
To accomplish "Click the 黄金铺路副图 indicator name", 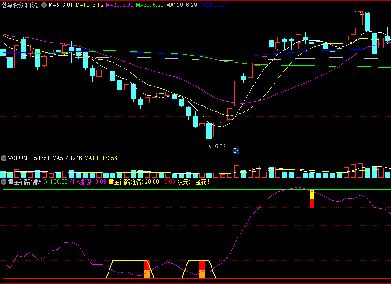I will [25, 182].
